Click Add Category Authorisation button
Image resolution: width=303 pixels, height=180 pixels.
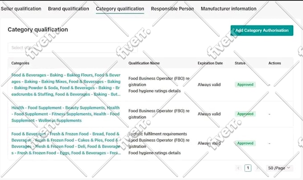click(262, 30)
